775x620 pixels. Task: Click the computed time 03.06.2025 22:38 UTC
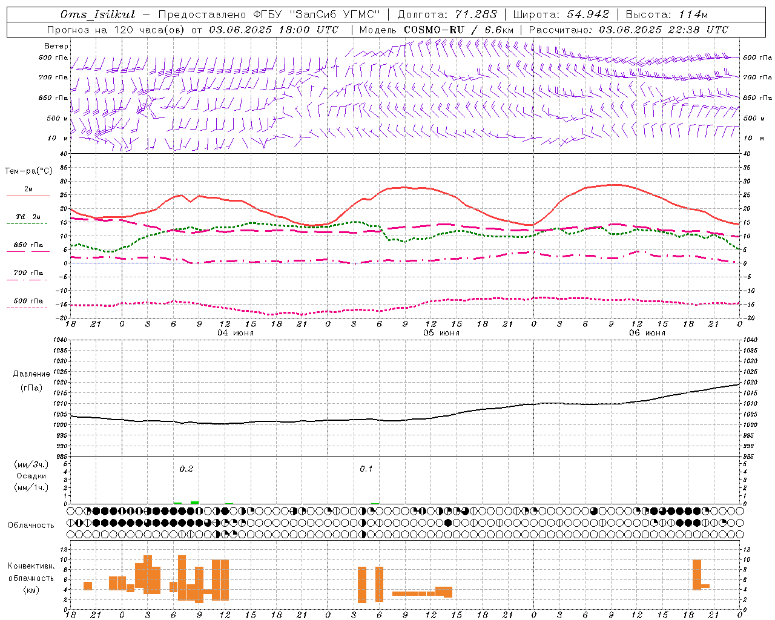click(664, 30)
